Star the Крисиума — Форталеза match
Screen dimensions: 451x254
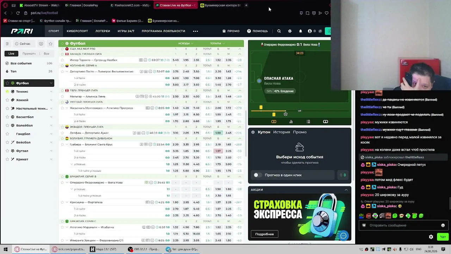[62, 202]
